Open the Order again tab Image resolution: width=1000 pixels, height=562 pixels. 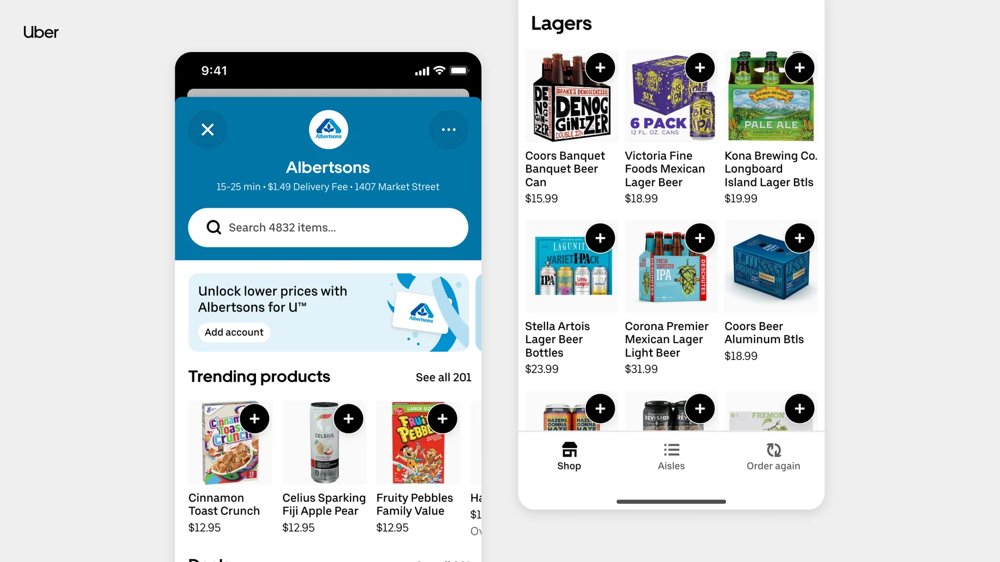(773, 456)
